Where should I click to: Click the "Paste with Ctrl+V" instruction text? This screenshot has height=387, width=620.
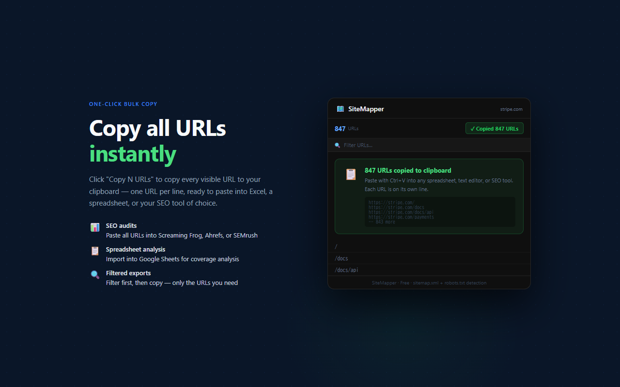click(439, 185)
